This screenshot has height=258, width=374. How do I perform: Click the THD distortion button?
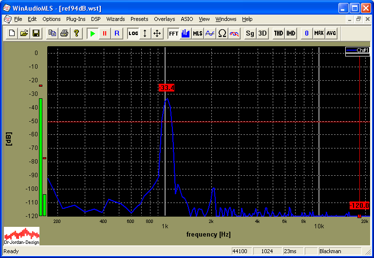point(278,33)
